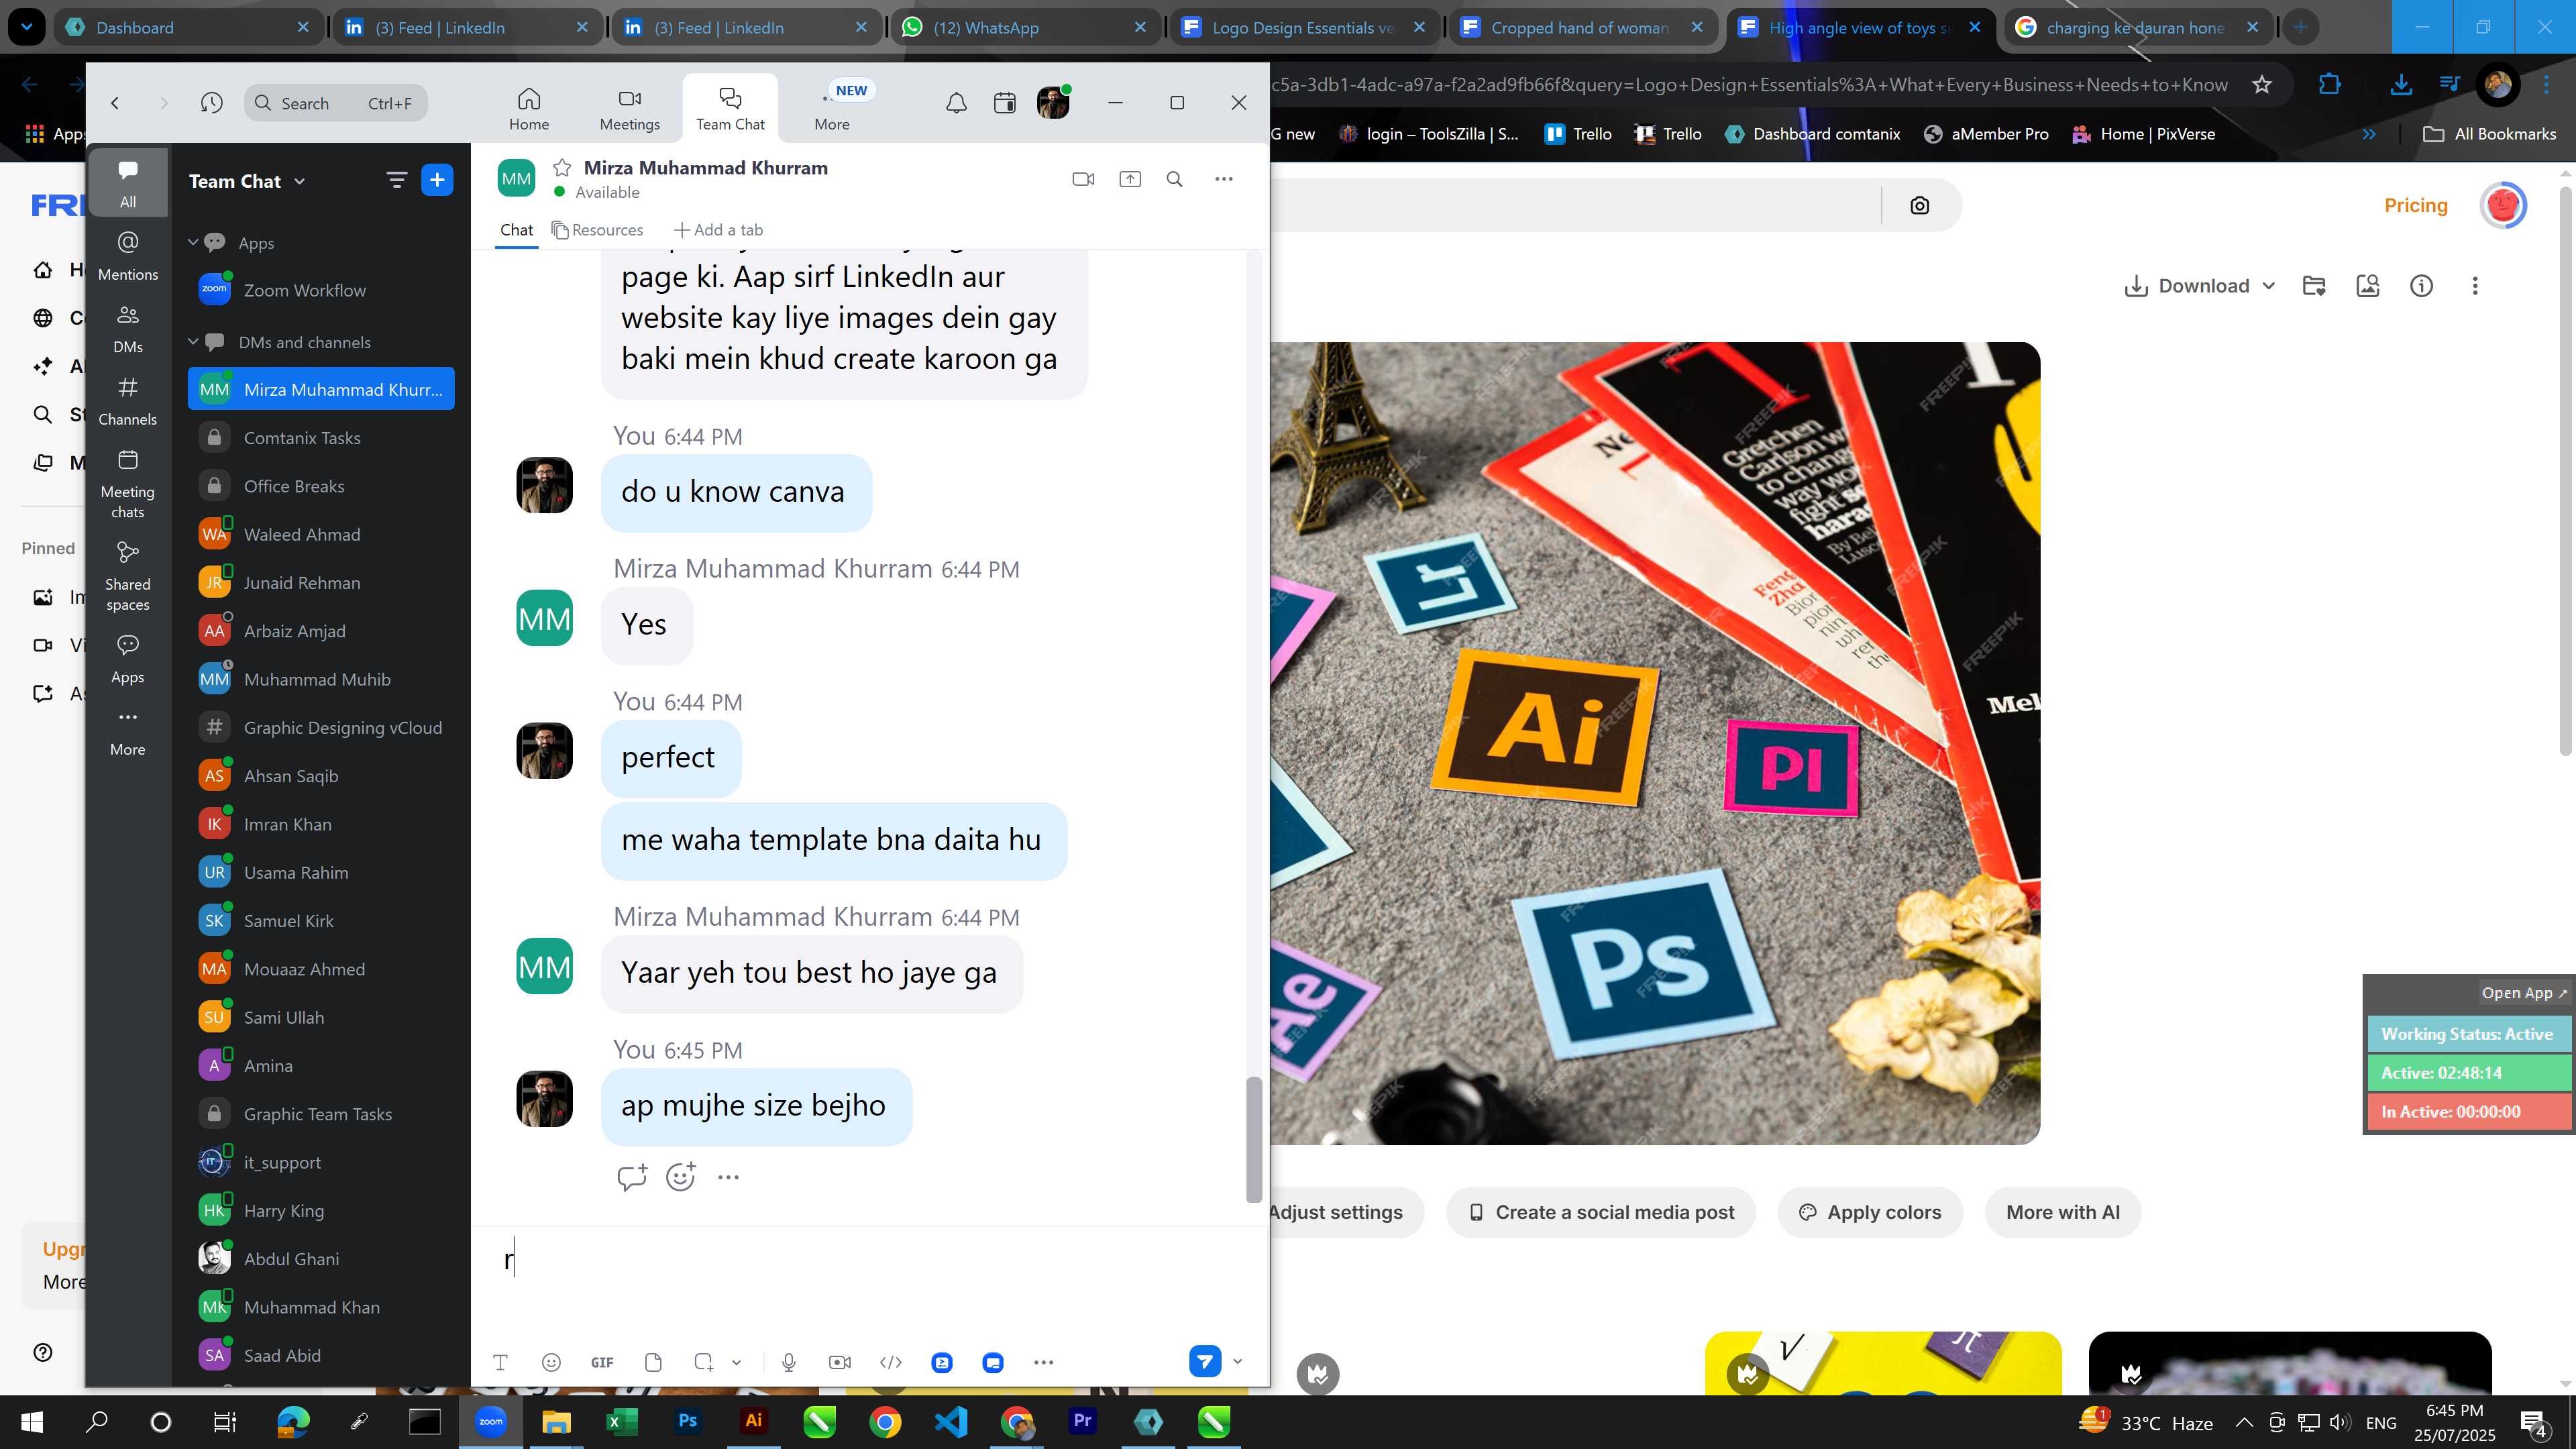Click Freepik search-by-image camera icon
Screen dimensions: 2576x1449
[x=1919, y=205]
